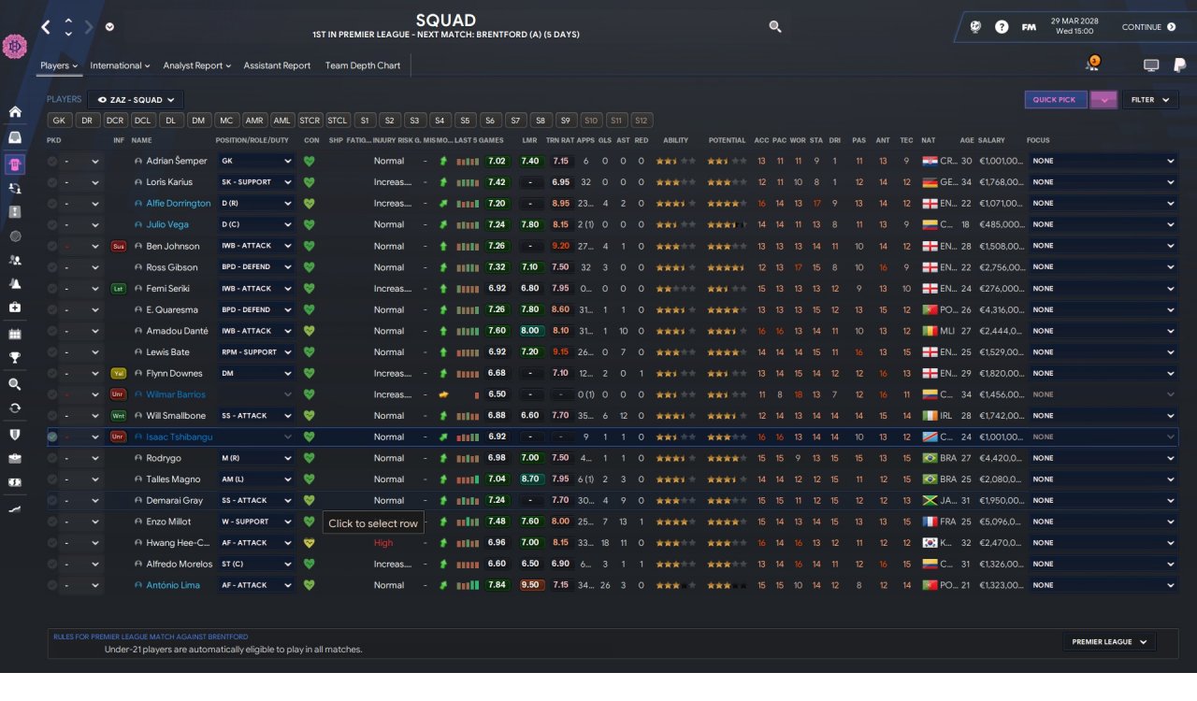Untick the select circle for Isaac Tshibangu
Image resolution: width=1197 pixels, height=701 pixels.
click(x=52, y=436)
